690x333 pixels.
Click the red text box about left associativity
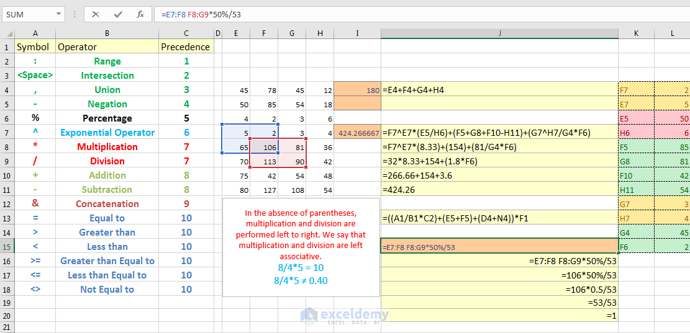301,247
